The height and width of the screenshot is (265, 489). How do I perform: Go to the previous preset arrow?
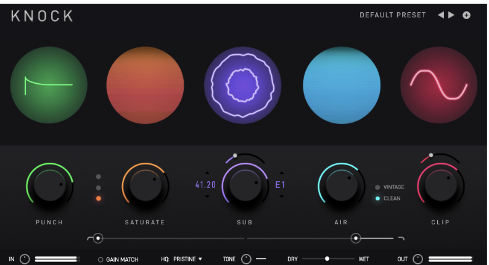click(440, 15)
